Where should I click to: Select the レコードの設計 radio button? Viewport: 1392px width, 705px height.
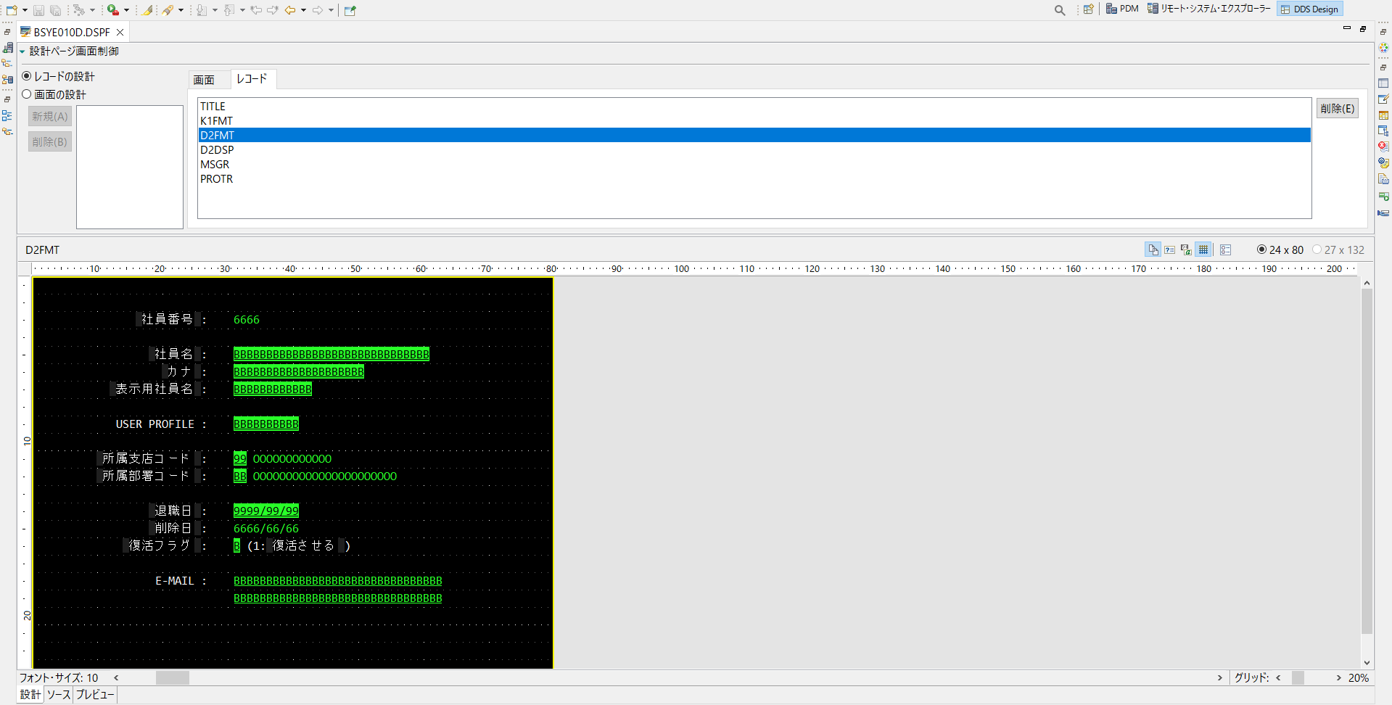[x=27, y=76]
